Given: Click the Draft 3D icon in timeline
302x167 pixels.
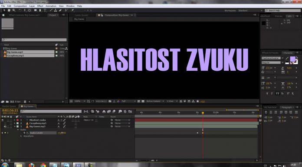Looking at the screenshot, I should [98, 111].
